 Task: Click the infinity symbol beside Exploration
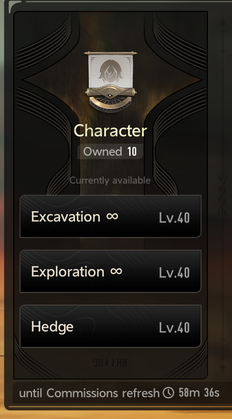point(116,271)
